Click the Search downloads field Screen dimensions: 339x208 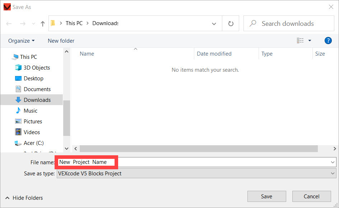[x=289, y=23]
